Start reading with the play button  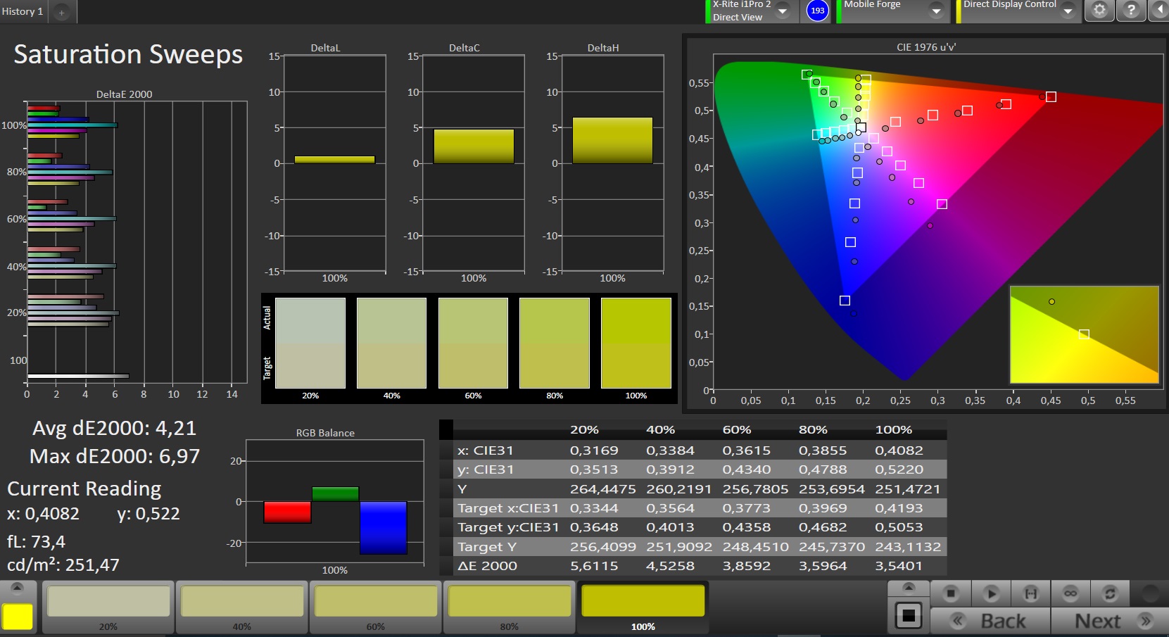991,593
